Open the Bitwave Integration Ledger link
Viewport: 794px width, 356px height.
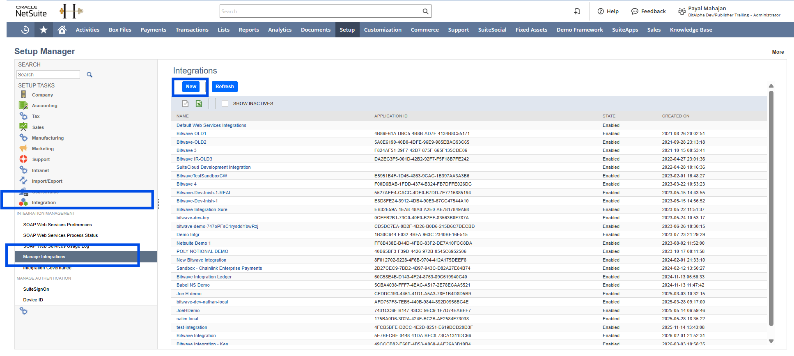[x=204, y=277]
